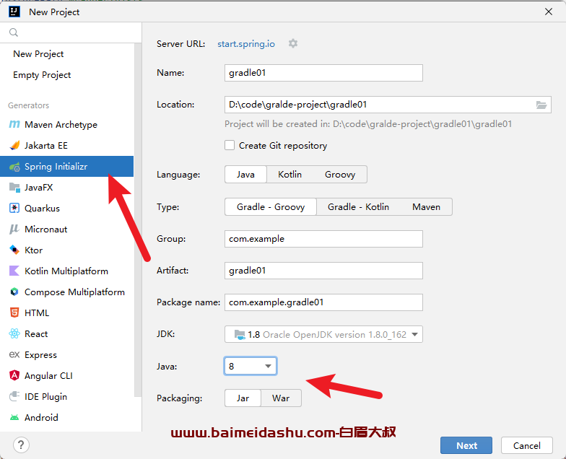Open the start.spring.io server link
This screenshot has width=566, height=459.
click(x=245, y=43)
